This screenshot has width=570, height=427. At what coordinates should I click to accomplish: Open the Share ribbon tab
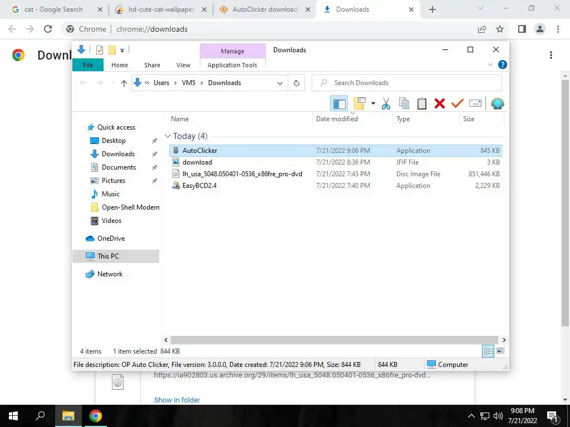tap(152, 65)
